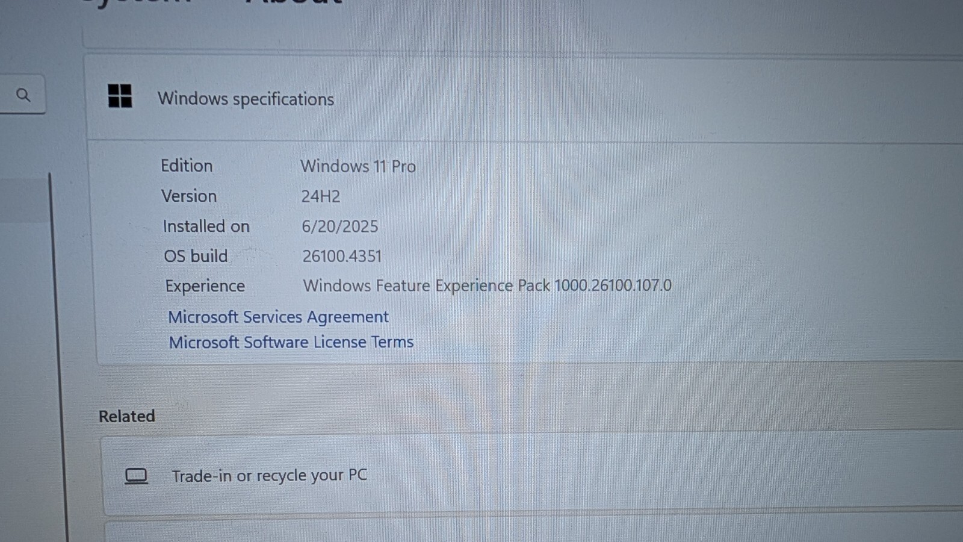
Task: Click the OS build label
Action: (196, 256)
